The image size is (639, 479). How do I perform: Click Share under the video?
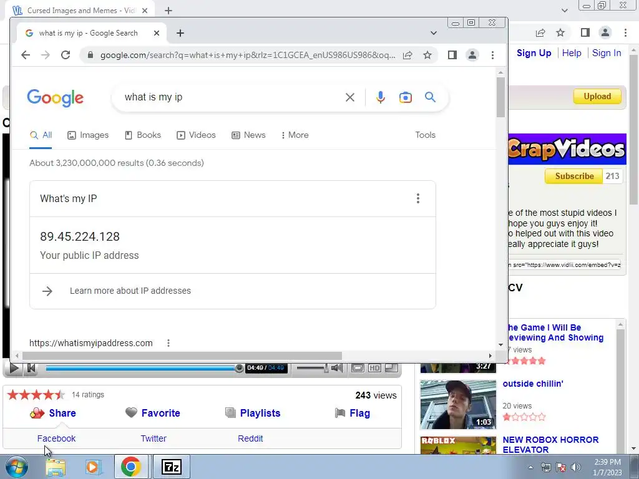click(x=53, y=413)
